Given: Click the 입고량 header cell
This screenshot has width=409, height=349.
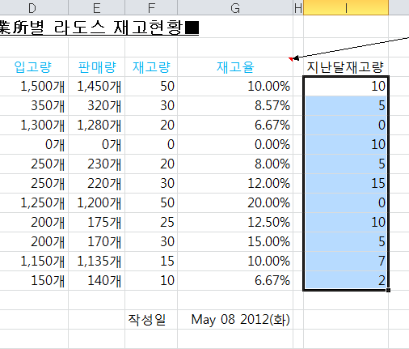Looking at the screenshot, I should pos(34,67).
